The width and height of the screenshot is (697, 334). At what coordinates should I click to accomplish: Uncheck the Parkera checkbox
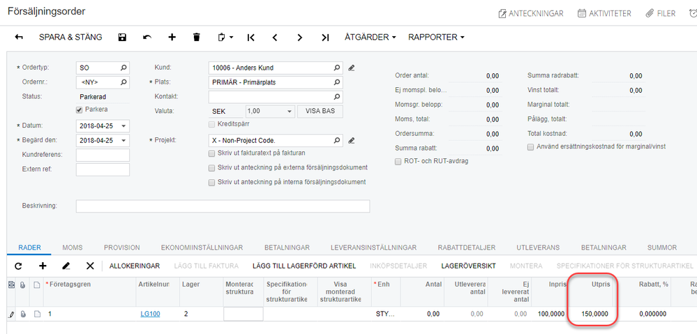80,109
